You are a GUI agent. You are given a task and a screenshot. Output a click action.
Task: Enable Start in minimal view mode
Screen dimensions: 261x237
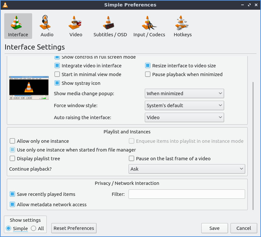pos(57,74)
